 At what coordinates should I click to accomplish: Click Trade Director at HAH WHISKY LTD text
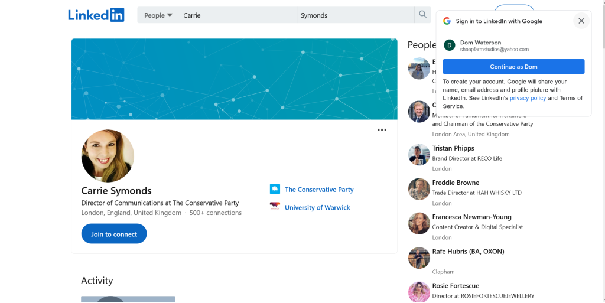477,193
